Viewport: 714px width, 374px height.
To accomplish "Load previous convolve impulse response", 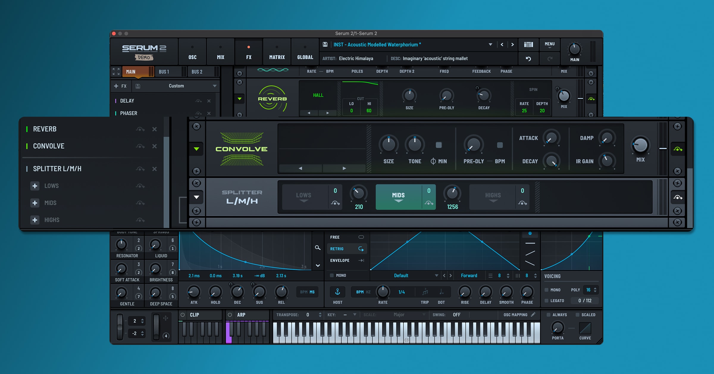I will pos(300,168).
